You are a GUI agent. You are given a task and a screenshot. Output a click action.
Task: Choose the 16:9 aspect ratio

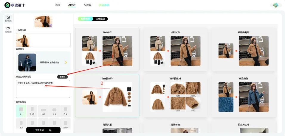click(43, 111)
